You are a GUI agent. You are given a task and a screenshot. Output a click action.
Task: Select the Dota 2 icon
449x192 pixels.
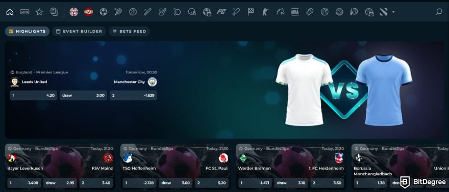[x=384, y=12]
